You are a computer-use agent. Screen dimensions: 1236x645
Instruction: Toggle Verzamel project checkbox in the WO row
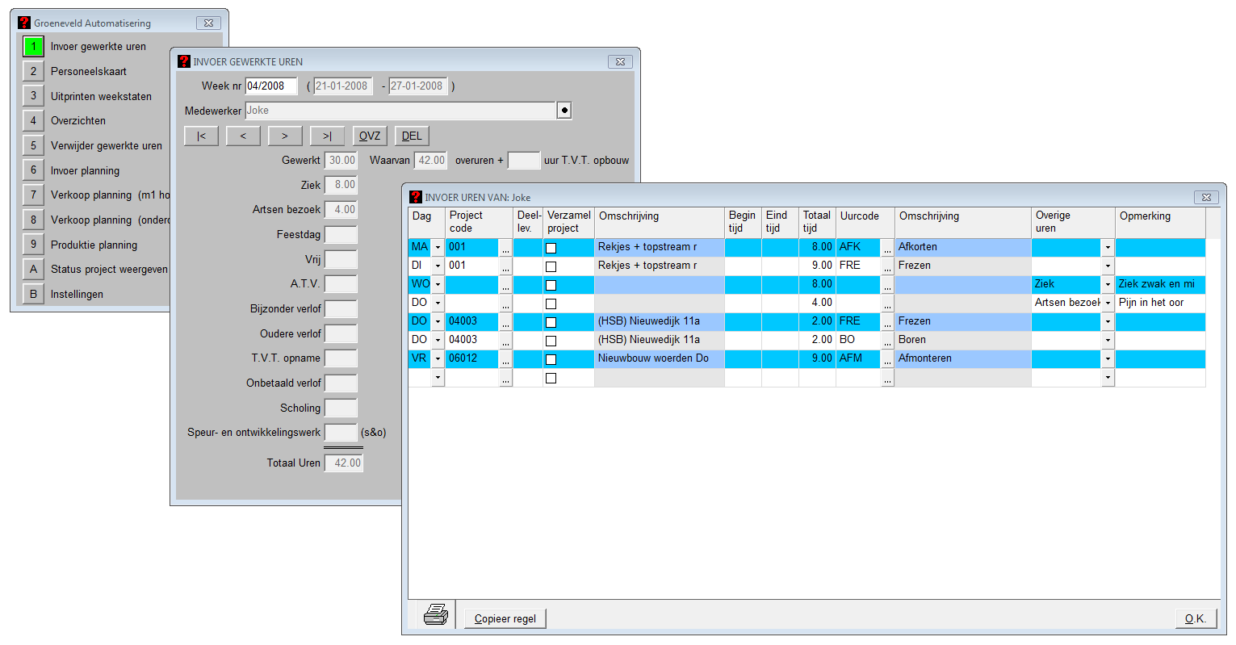(551, 285)
